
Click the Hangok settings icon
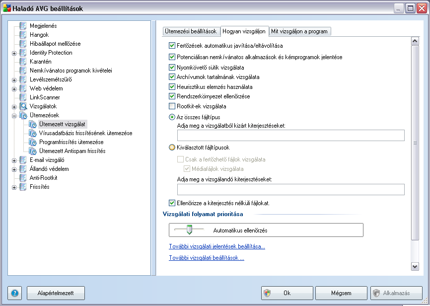23,35
